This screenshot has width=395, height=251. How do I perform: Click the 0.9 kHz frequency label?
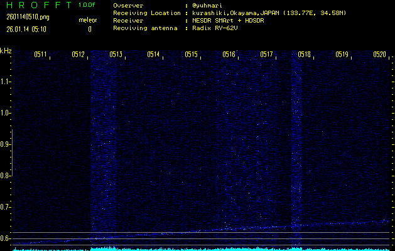click(x=4, y=144)
